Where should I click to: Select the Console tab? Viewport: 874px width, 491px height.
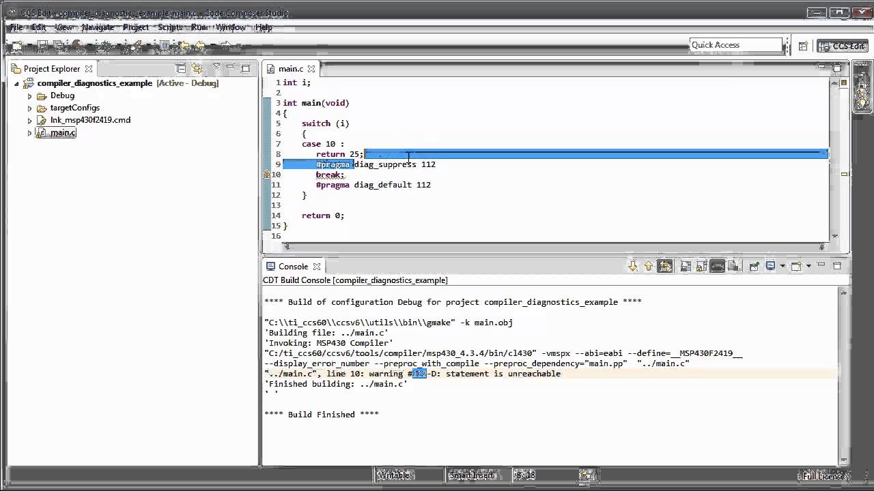(293, 267)
